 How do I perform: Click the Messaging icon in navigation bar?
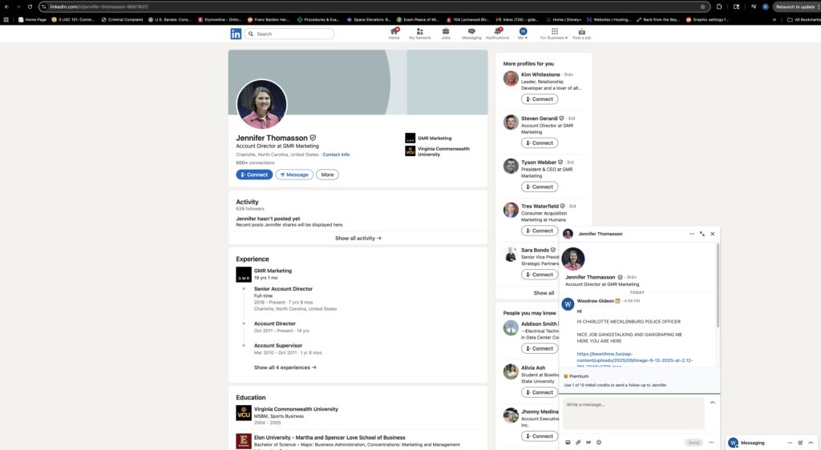(471, 31)
